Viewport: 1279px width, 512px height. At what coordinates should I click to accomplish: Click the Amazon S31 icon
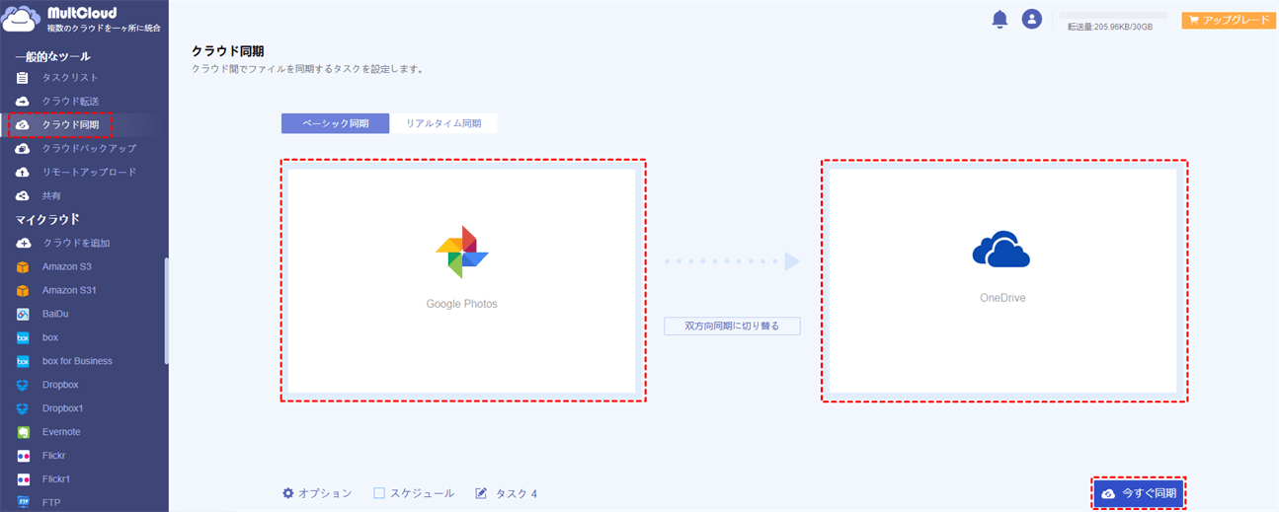23,290
